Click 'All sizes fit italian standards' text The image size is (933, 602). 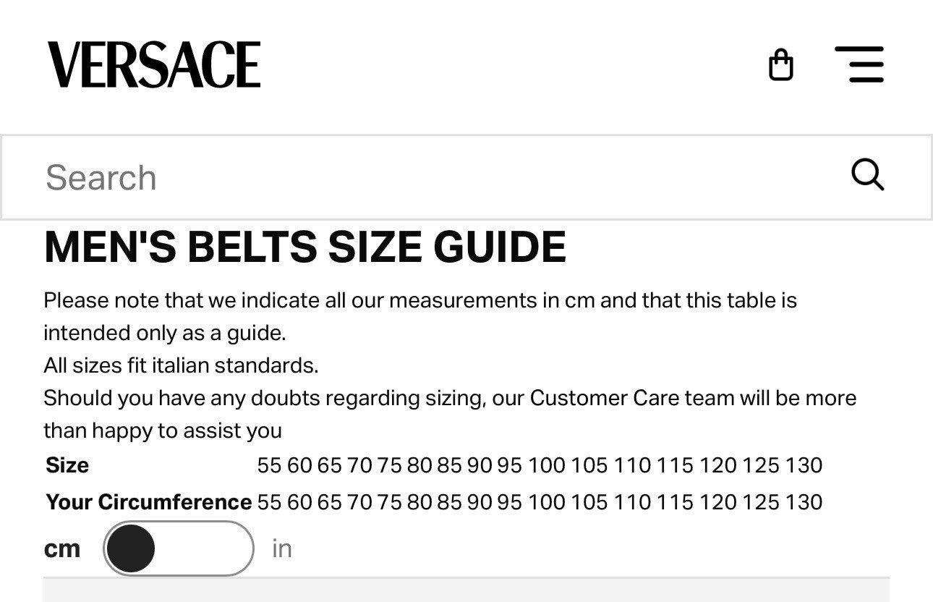181,365
